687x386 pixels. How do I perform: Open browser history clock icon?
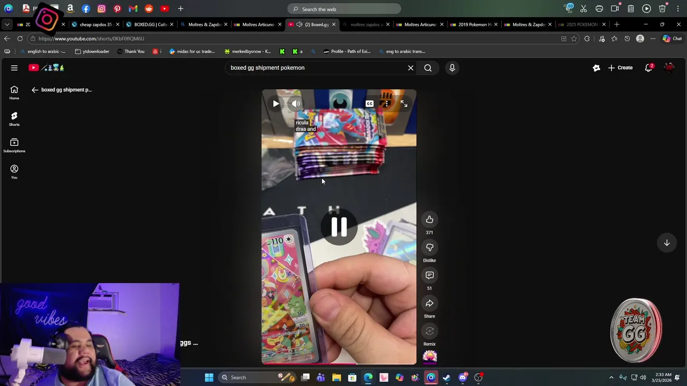(627, 39)
